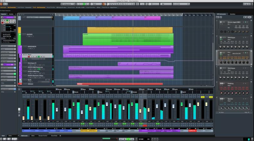The height and width of the screenshot is (141, 254).
Task: Turn first quick control knob of Groove Agent
Action: pyautogui.click(x=221, y=32)
